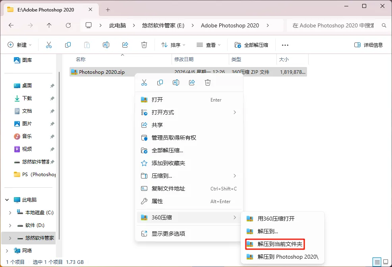Close the Adobe Photoshop 2020 tab
392x267 pixels.
[x=91, y=10]
